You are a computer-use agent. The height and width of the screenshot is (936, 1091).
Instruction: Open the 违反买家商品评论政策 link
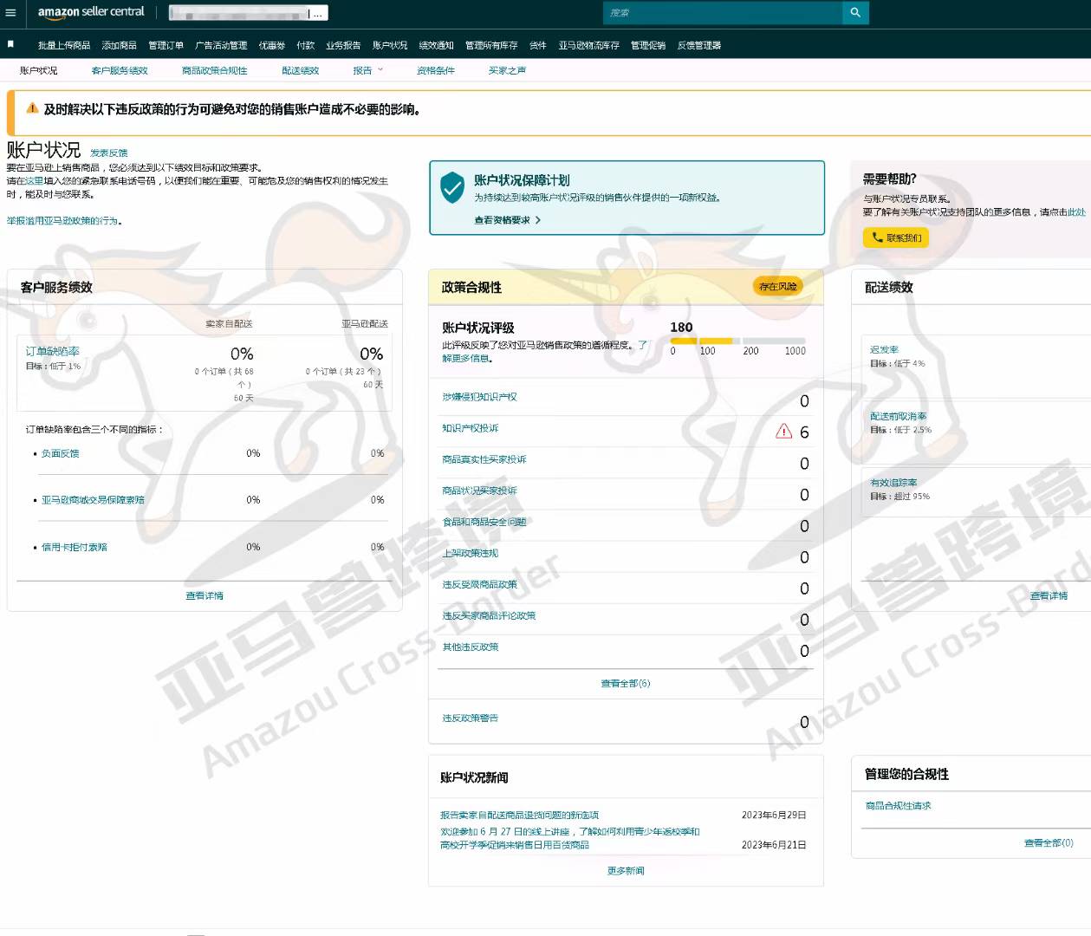(489, 615)
